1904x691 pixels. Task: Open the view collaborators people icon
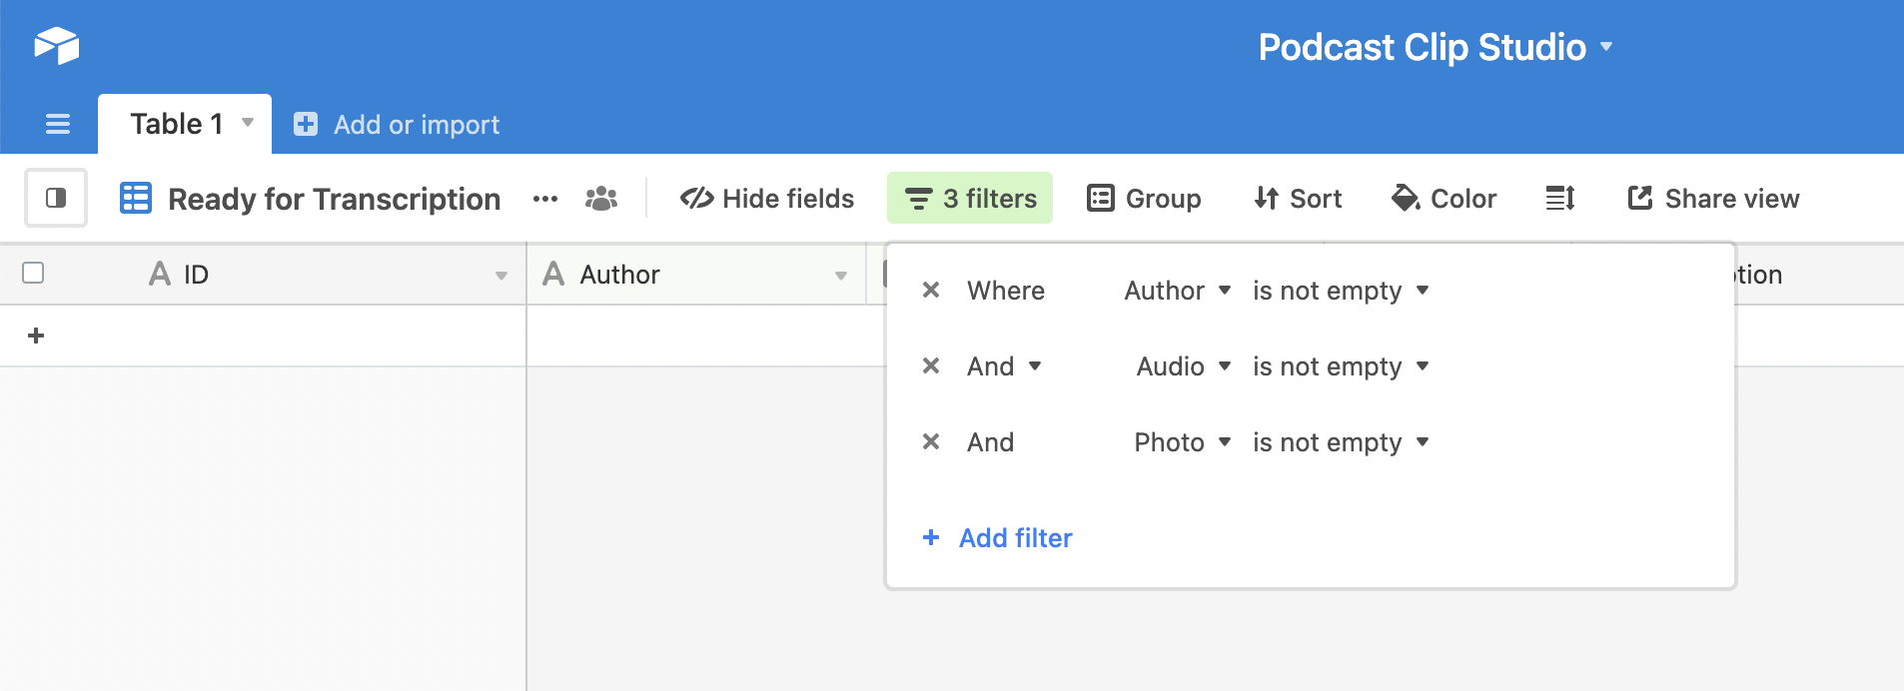[x=600, y=199]
